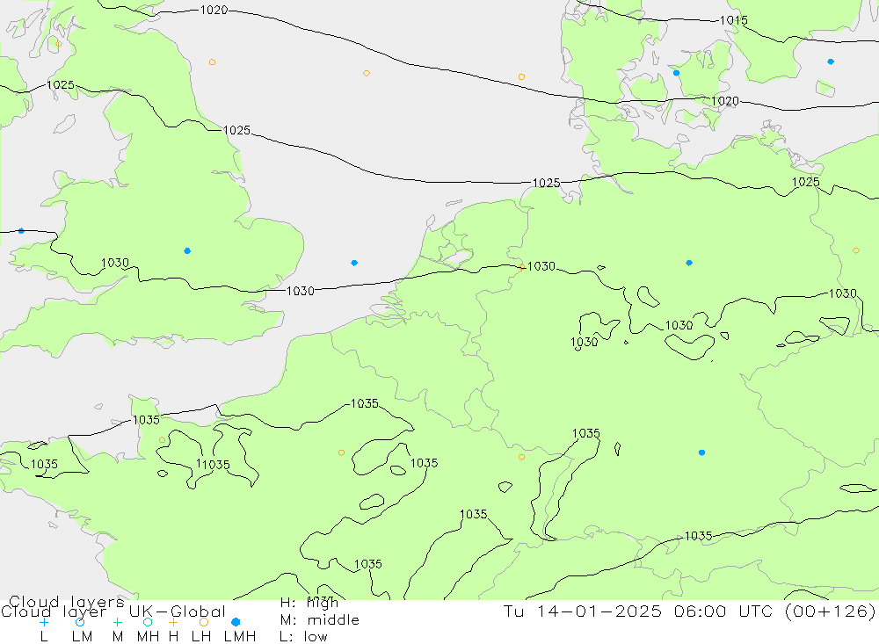Screen dimensions: 879x644
Task: Select orange LH marker beside the Netherlands 1030 label
Action: [x=521, y=267]
